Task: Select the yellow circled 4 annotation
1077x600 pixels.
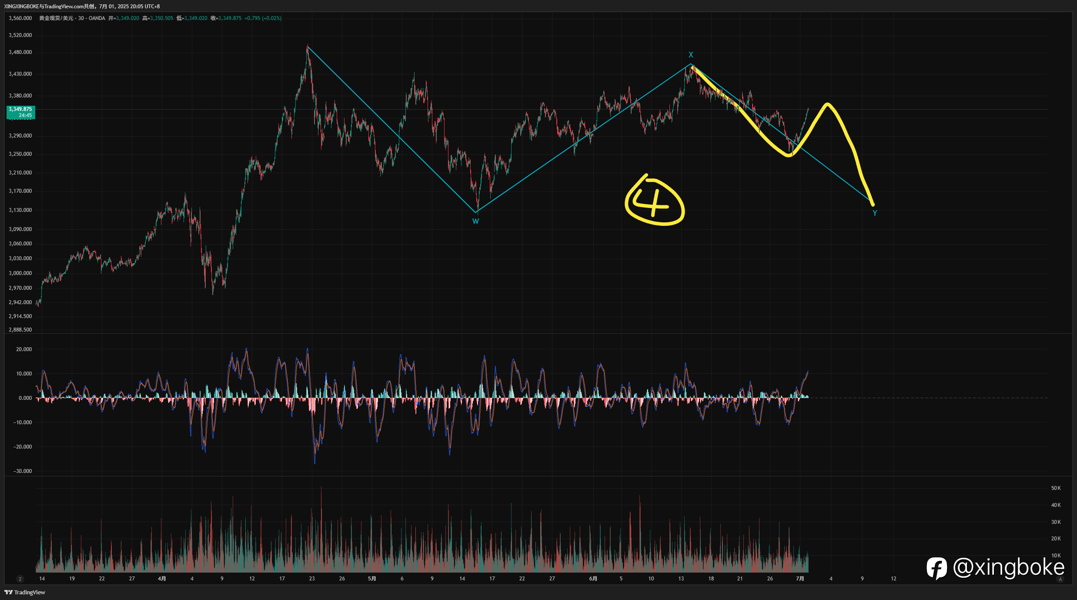Action: (x=655, y=201)
